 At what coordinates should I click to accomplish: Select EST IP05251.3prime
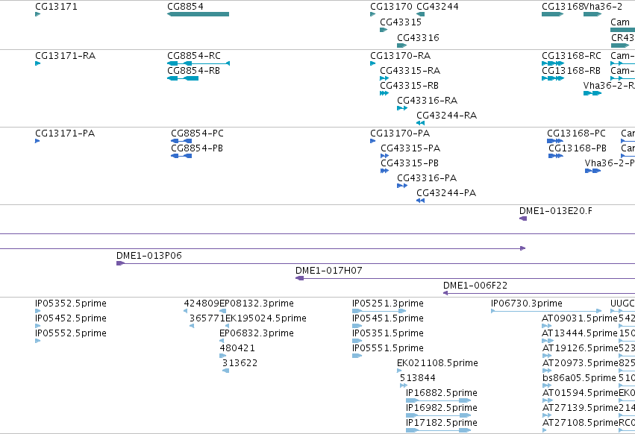coord(388,304)
